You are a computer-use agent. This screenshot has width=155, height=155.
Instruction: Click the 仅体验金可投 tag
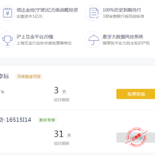29,77
